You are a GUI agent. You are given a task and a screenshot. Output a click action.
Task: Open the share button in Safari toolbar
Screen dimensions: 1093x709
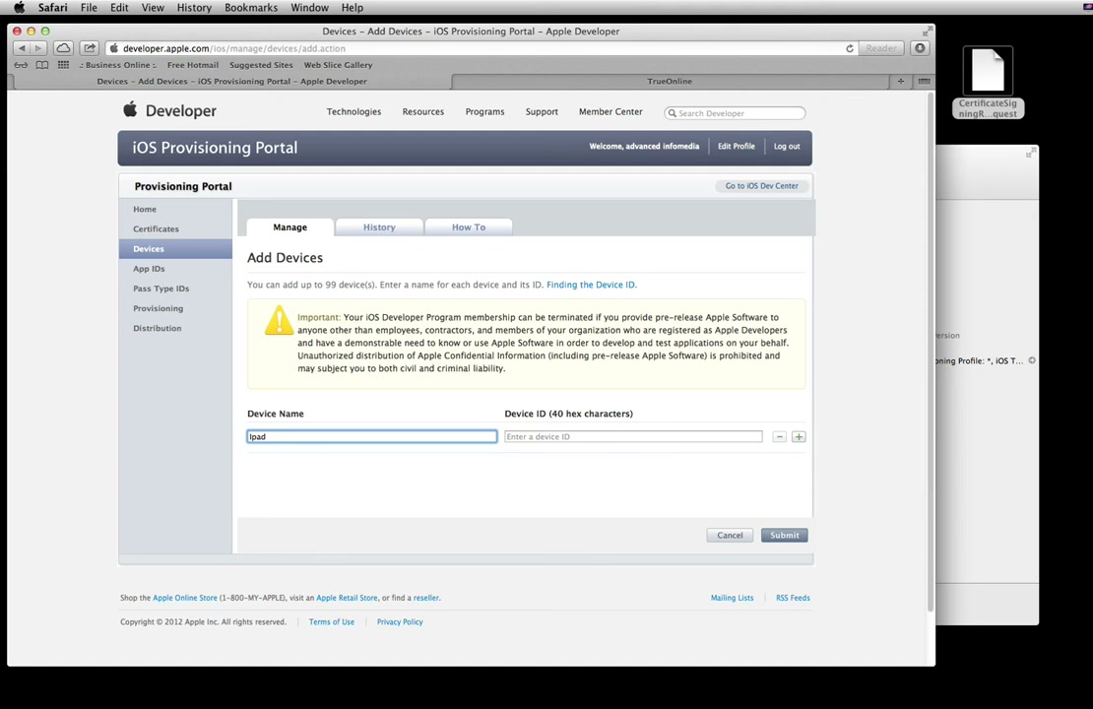90,48
